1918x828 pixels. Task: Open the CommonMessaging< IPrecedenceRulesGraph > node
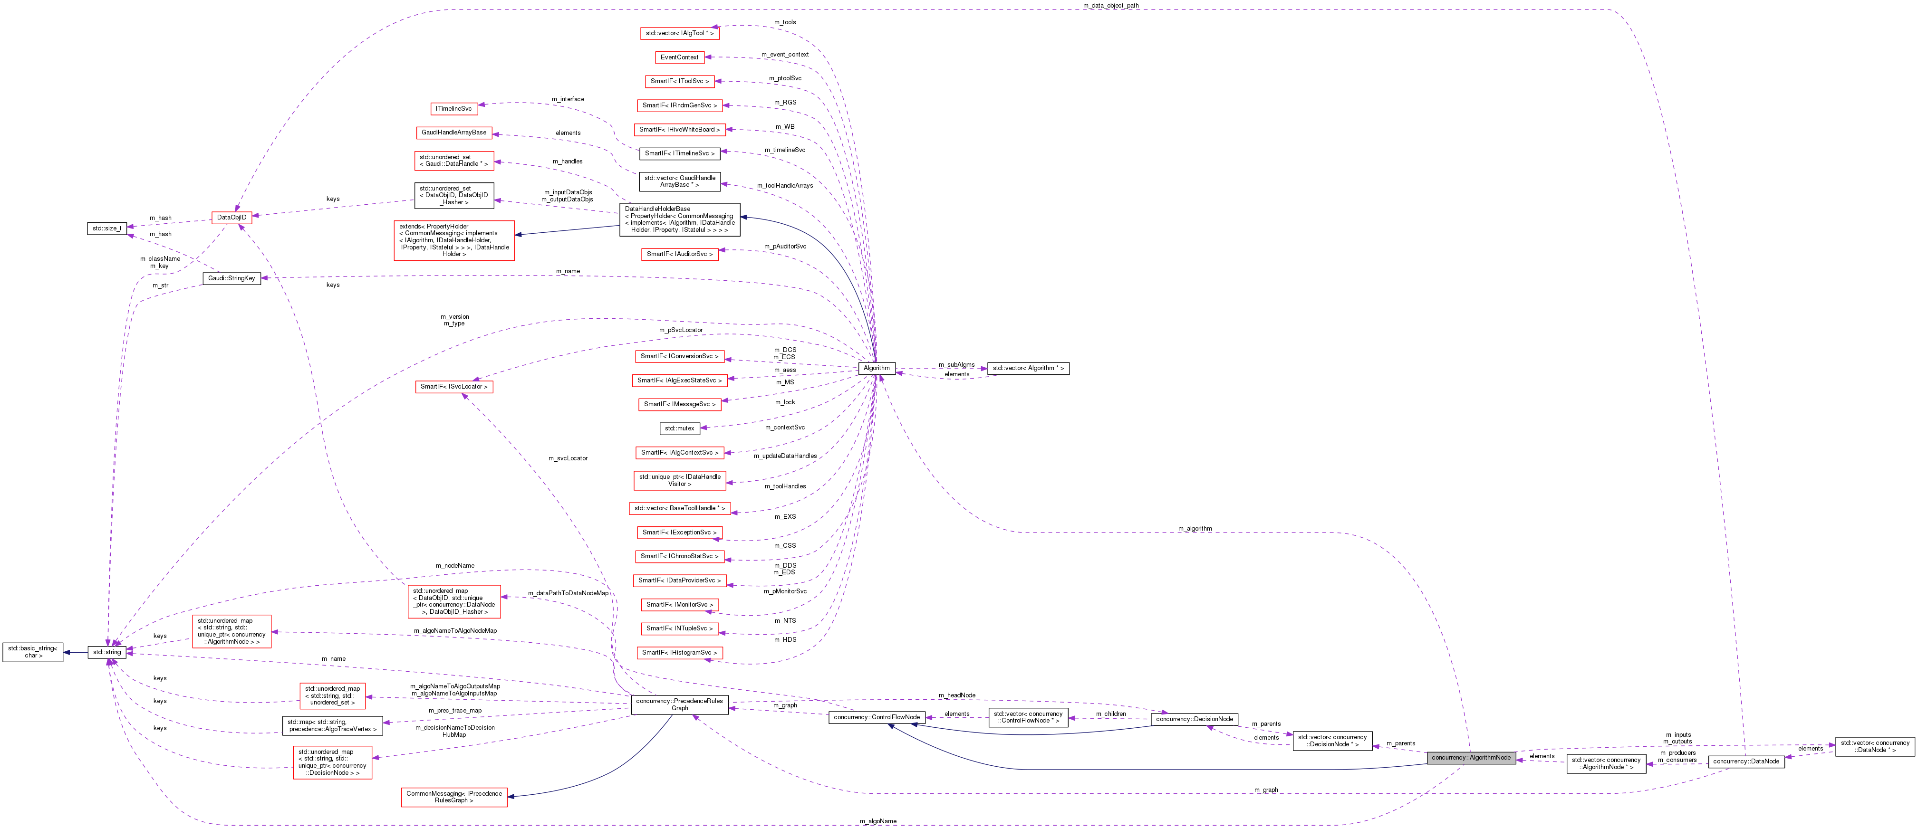pyautogui.click(x=453, y=797)
